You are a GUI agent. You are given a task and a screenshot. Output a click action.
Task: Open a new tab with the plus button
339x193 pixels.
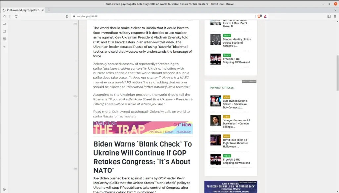click(49, 10)
